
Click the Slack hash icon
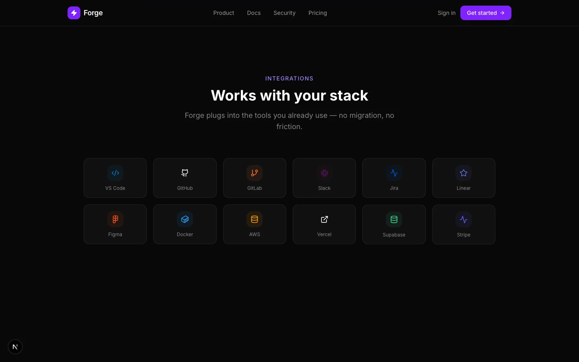coord(324,173)
